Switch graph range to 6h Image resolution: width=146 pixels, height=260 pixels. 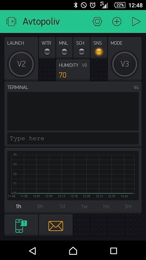(40, 206)
